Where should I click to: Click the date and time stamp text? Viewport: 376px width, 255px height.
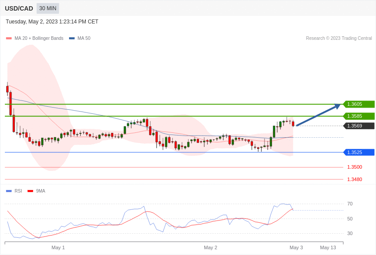pyautogui.click(x=52, y=22)
